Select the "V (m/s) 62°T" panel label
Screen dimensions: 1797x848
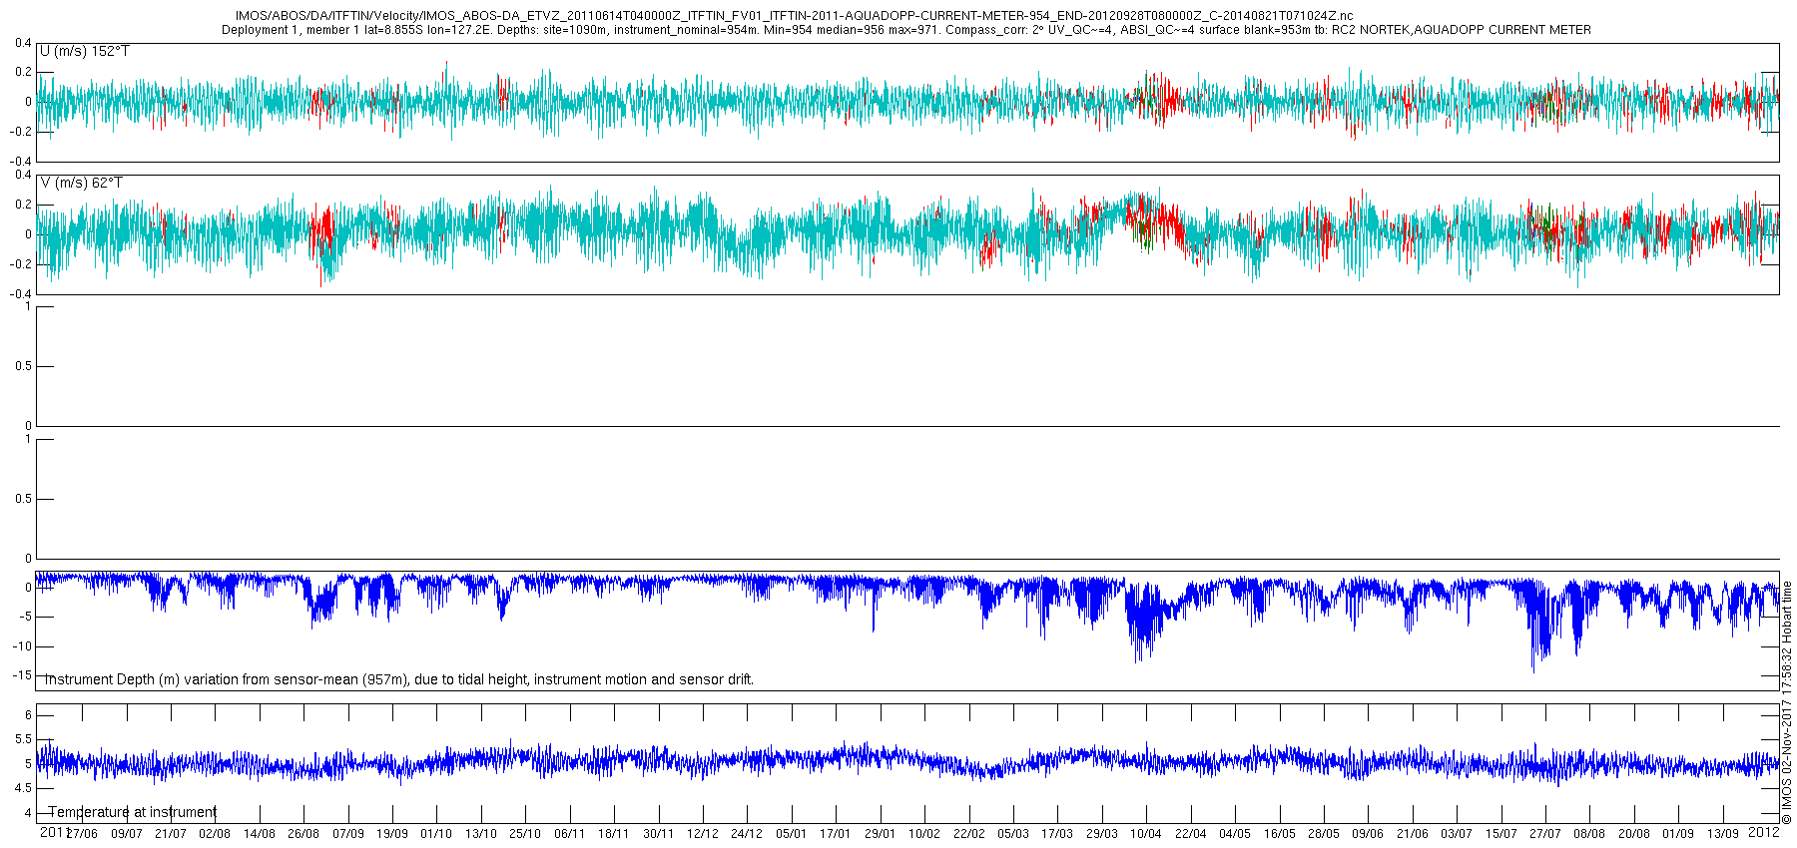pyautogui.click(x=82, y=183)
